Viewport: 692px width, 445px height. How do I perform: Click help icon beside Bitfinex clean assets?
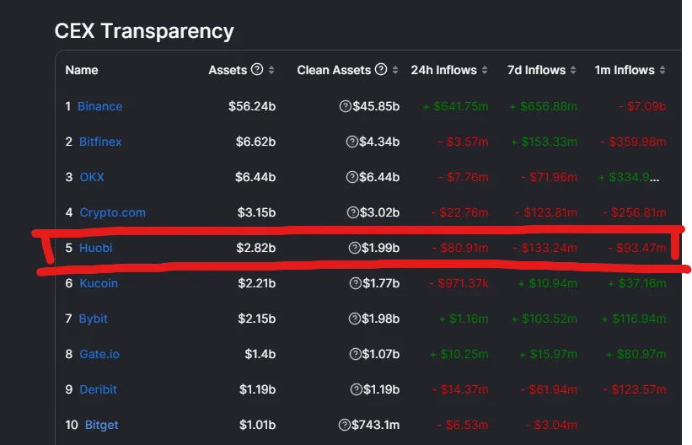[x=352, y=142]
